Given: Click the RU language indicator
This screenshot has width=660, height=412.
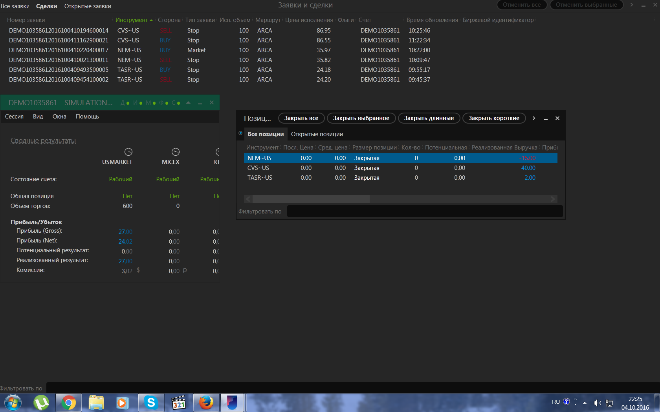Looking at the screenshot, I should tap(555, 402).
